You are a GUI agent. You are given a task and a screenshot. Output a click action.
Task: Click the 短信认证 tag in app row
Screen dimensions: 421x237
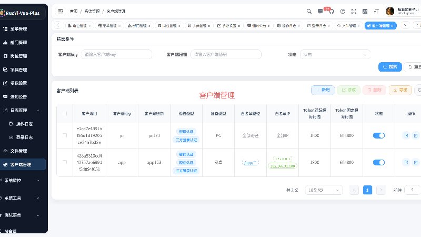[186, 163]
